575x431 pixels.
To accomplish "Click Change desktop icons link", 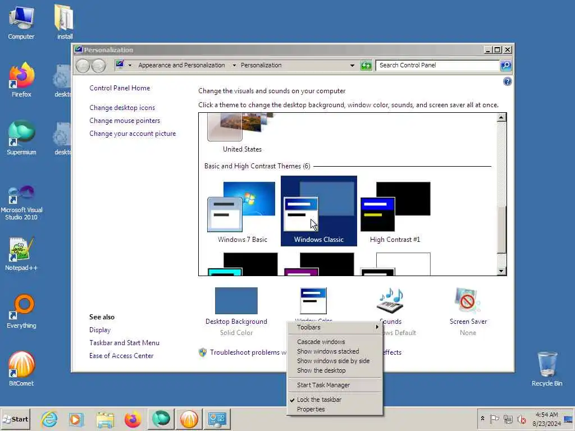I will click(x=122, y=108).
